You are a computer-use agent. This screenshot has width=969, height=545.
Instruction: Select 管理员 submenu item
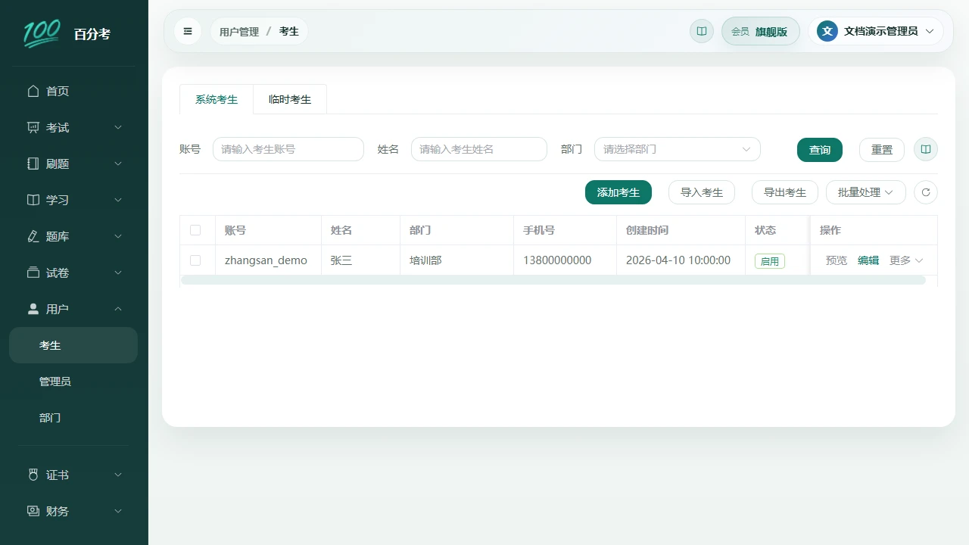[x=73, y=381]
